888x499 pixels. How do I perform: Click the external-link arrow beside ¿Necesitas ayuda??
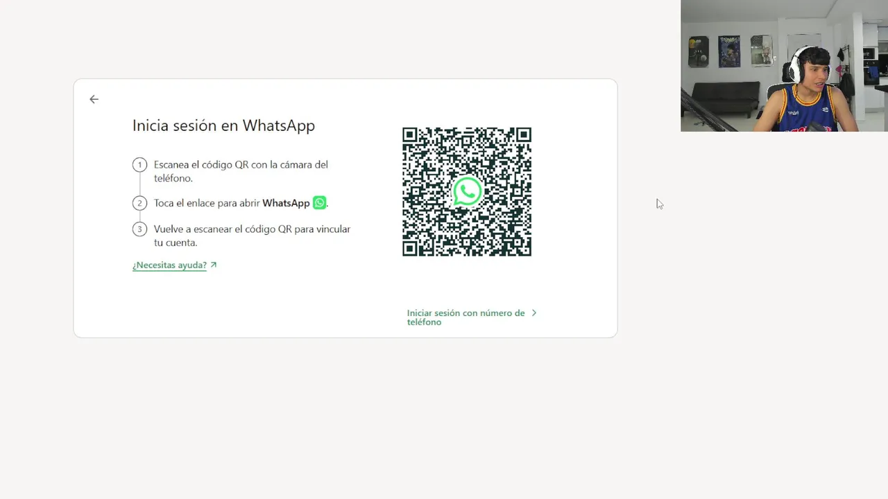coord(214,265)
